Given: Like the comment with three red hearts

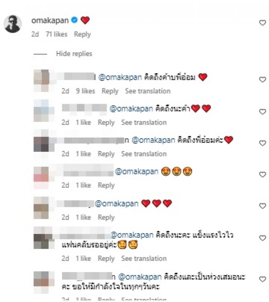Looking at the screenshot, I should click(x=263, y=206).
